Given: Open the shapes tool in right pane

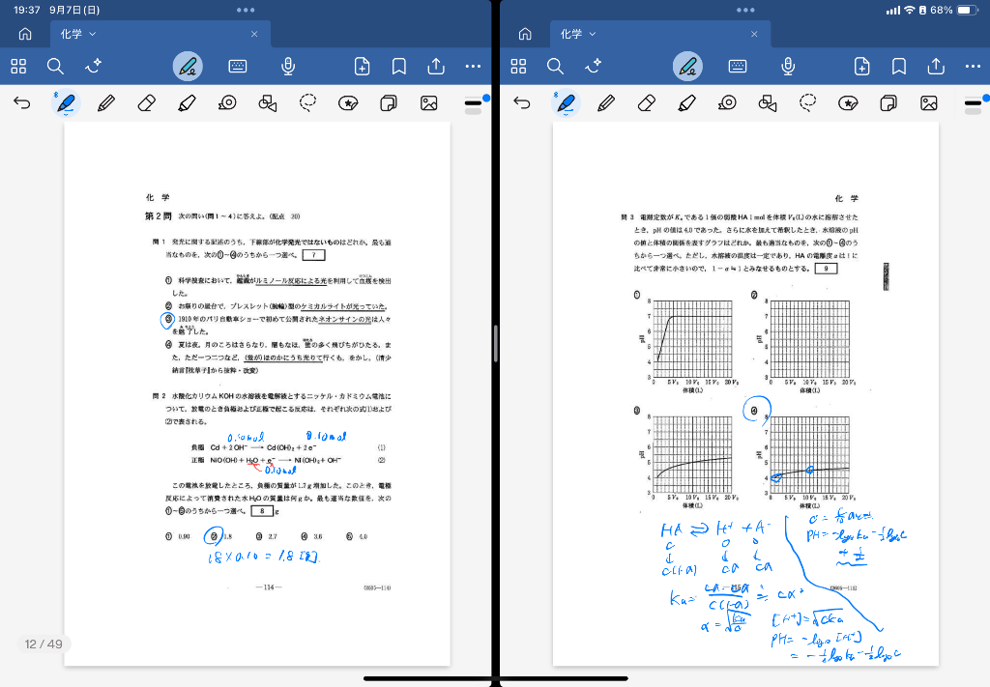Looking at the screenshot, I should tap(769, 103).
